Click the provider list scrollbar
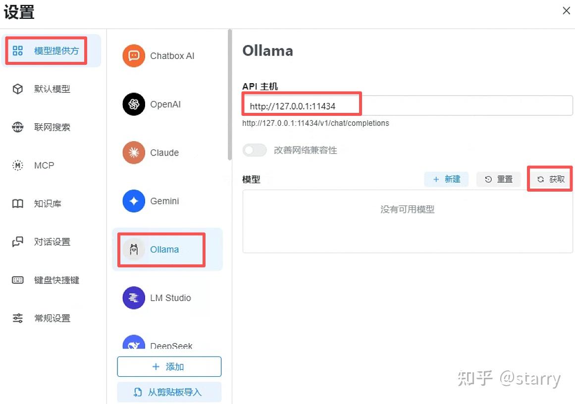The height and width of the screenshot is (404, 575). point(229,94)
